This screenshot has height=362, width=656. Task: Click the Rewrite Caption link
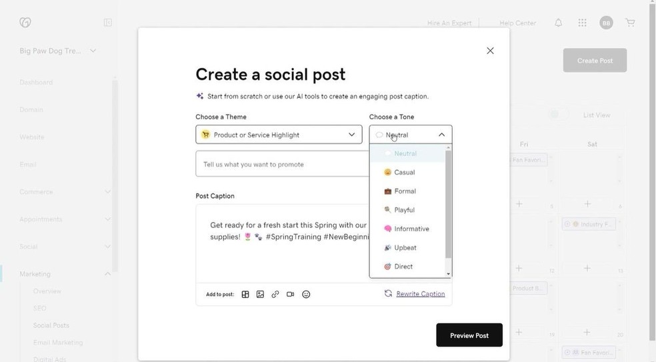(420, 294)
